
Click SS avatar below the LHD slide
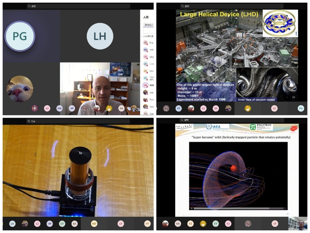click(x=216, y=109)
